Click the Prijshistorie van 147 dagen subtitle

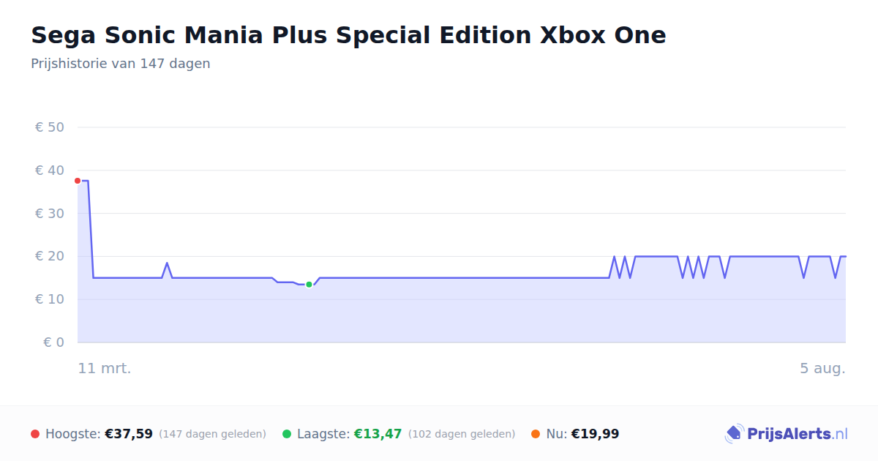tap(121, 64)
